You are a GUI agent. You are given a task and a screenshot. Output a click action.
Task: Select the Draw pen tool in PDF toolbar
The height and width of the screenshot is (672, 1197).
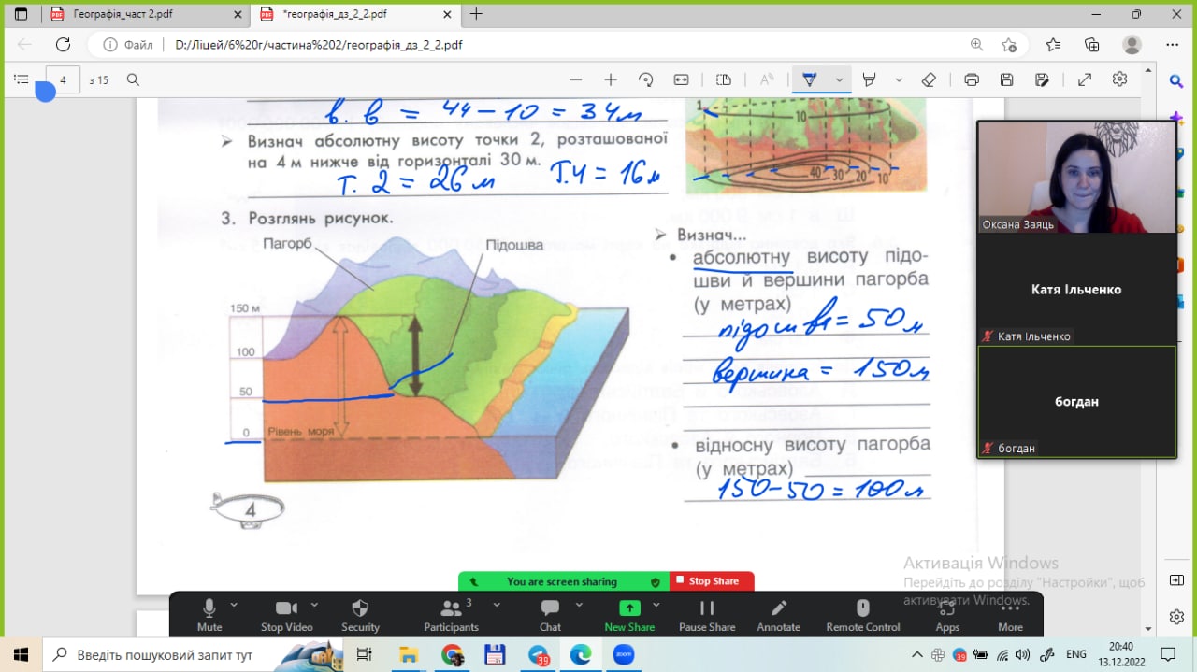(810, 80)
